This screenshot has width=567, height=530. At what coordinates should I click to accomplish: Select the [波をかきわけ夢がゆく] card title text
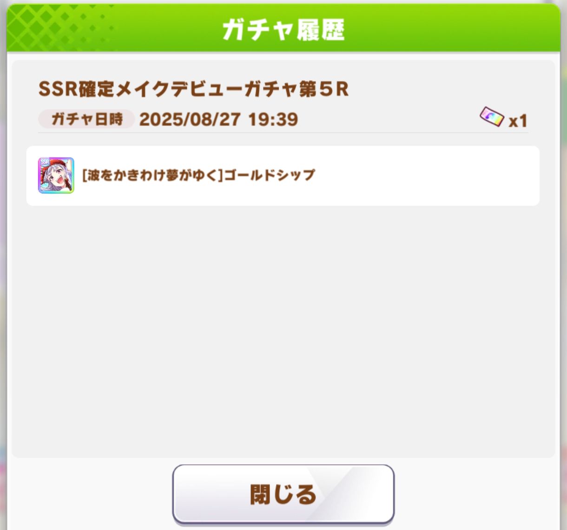(152, 175)
